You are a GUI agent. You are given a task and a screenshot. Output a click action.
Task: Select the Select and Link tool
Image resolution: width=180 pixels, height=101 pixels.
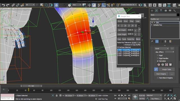click(13, 5)
